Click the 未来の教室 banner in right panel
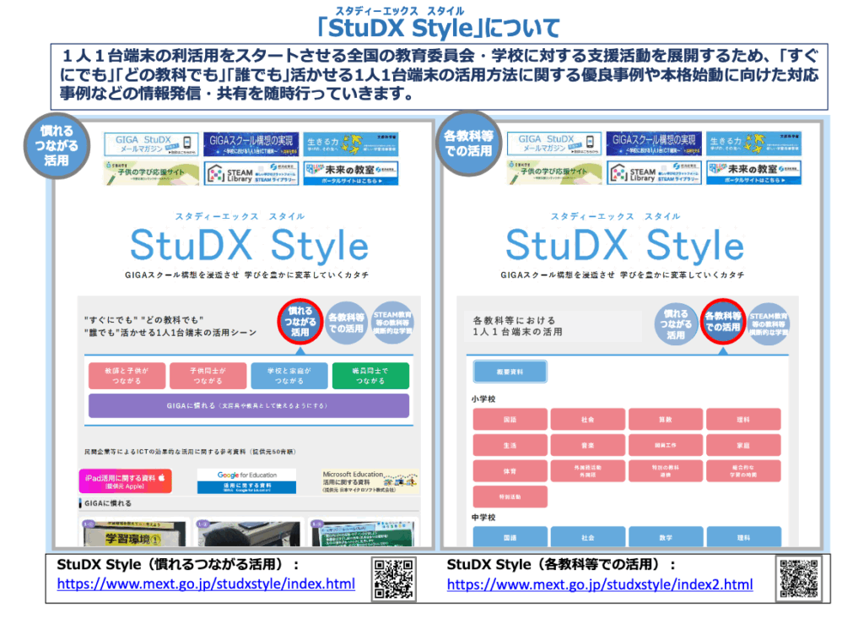The image size is (864, 619). pyautogui.click(x=753, y=173)
